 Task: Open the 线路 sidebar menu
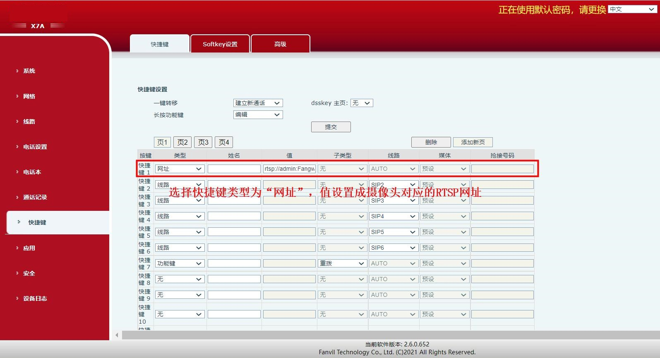tap(29, 122)
